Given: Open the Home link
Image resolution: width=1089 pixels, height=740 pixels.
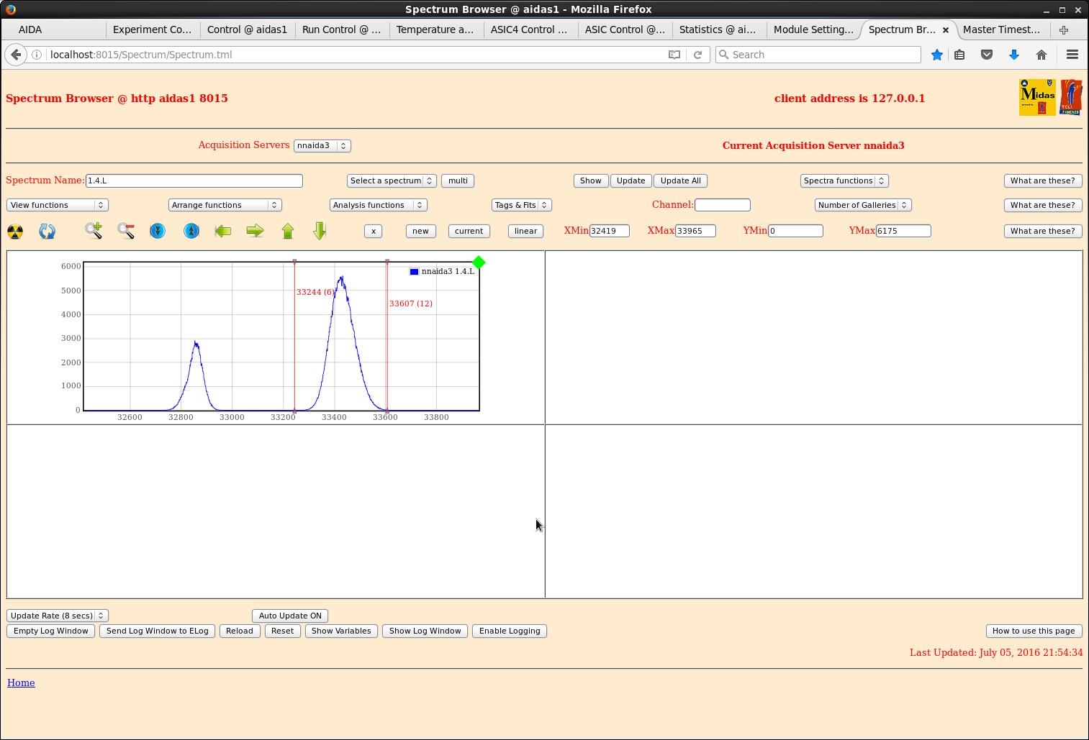Looking at the screenshot, I should point(21,682).
